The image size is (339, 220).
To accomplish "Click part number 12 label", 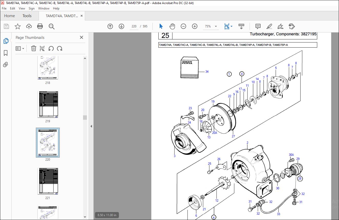I will [x=217, y=201].
